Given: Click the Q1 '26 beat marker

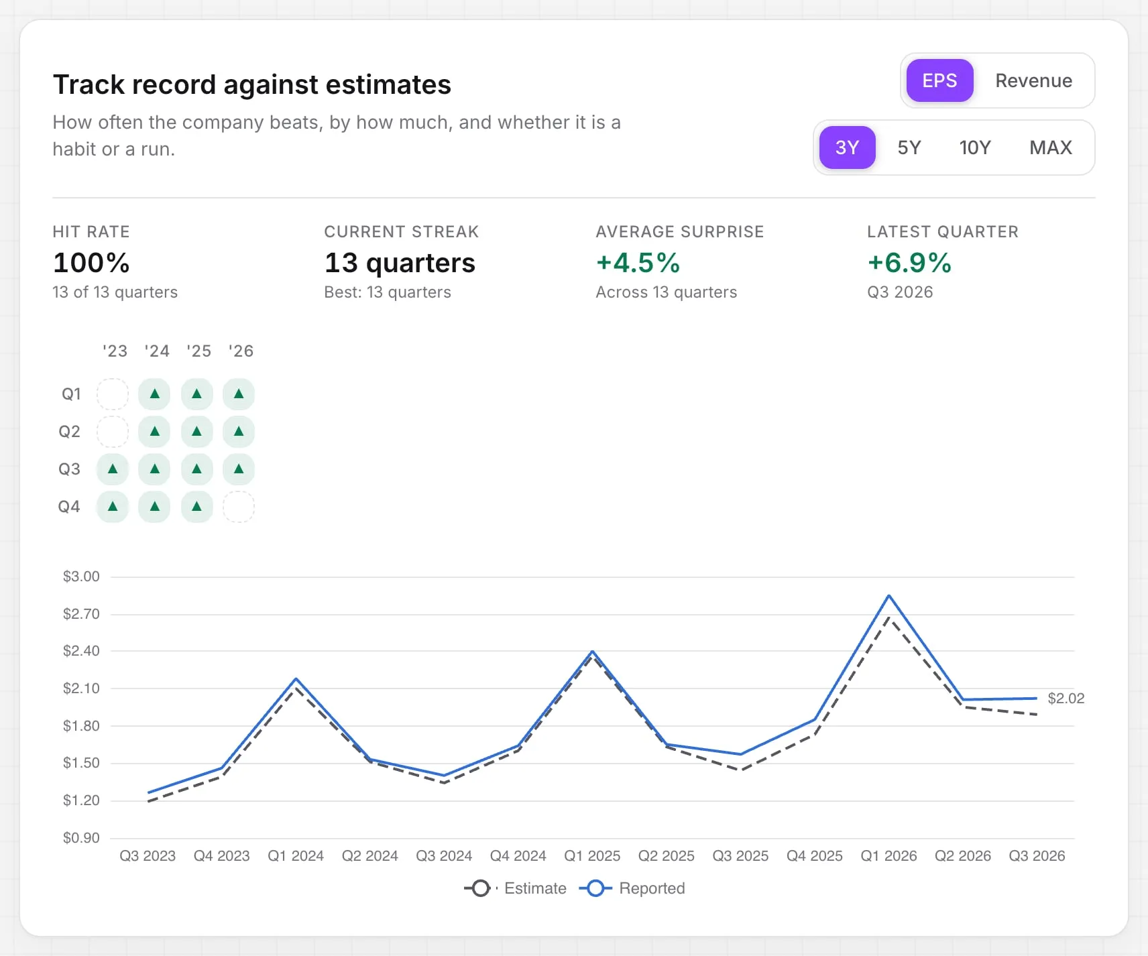Looking at the screenshot, I should tap(239, 394).
